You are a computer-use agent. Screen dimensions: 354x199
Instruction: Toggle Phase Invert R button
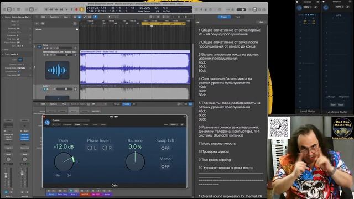[x=107, y=148]
